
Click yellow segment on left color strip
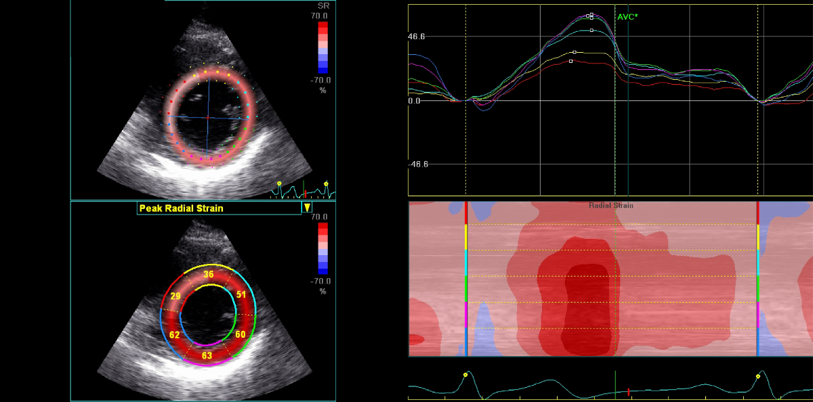tap(465, 237)
